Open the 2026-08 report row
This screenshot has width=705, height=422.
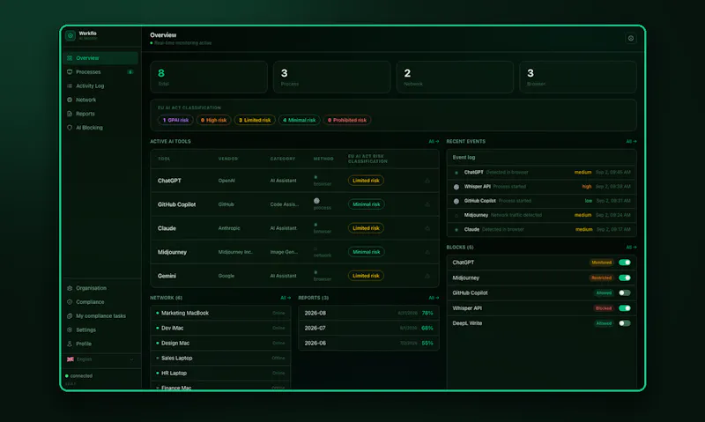coord(368,314)
